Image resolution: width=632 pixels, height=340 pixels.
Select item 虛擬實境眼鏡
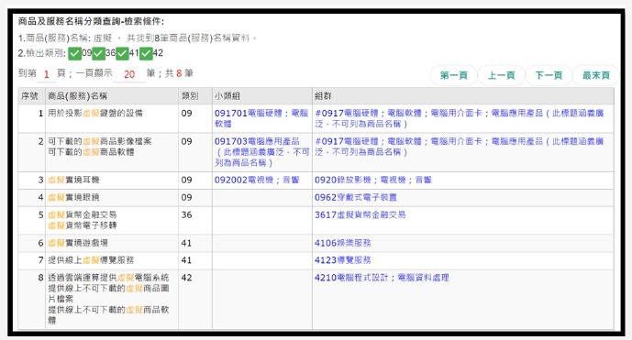click(x=73, y=197)
